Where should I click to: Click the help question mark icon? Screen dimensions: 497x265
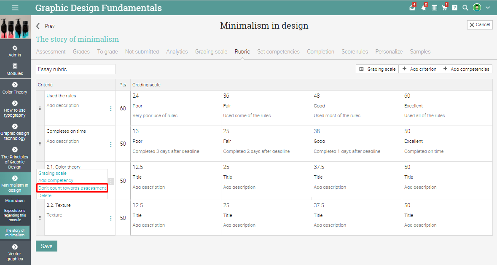455,8
